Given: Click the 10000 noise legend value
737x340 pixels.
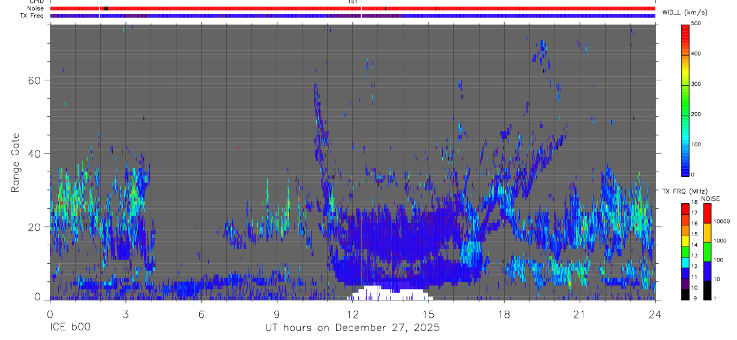Looking at the screenshot, I should pos(721,221).
